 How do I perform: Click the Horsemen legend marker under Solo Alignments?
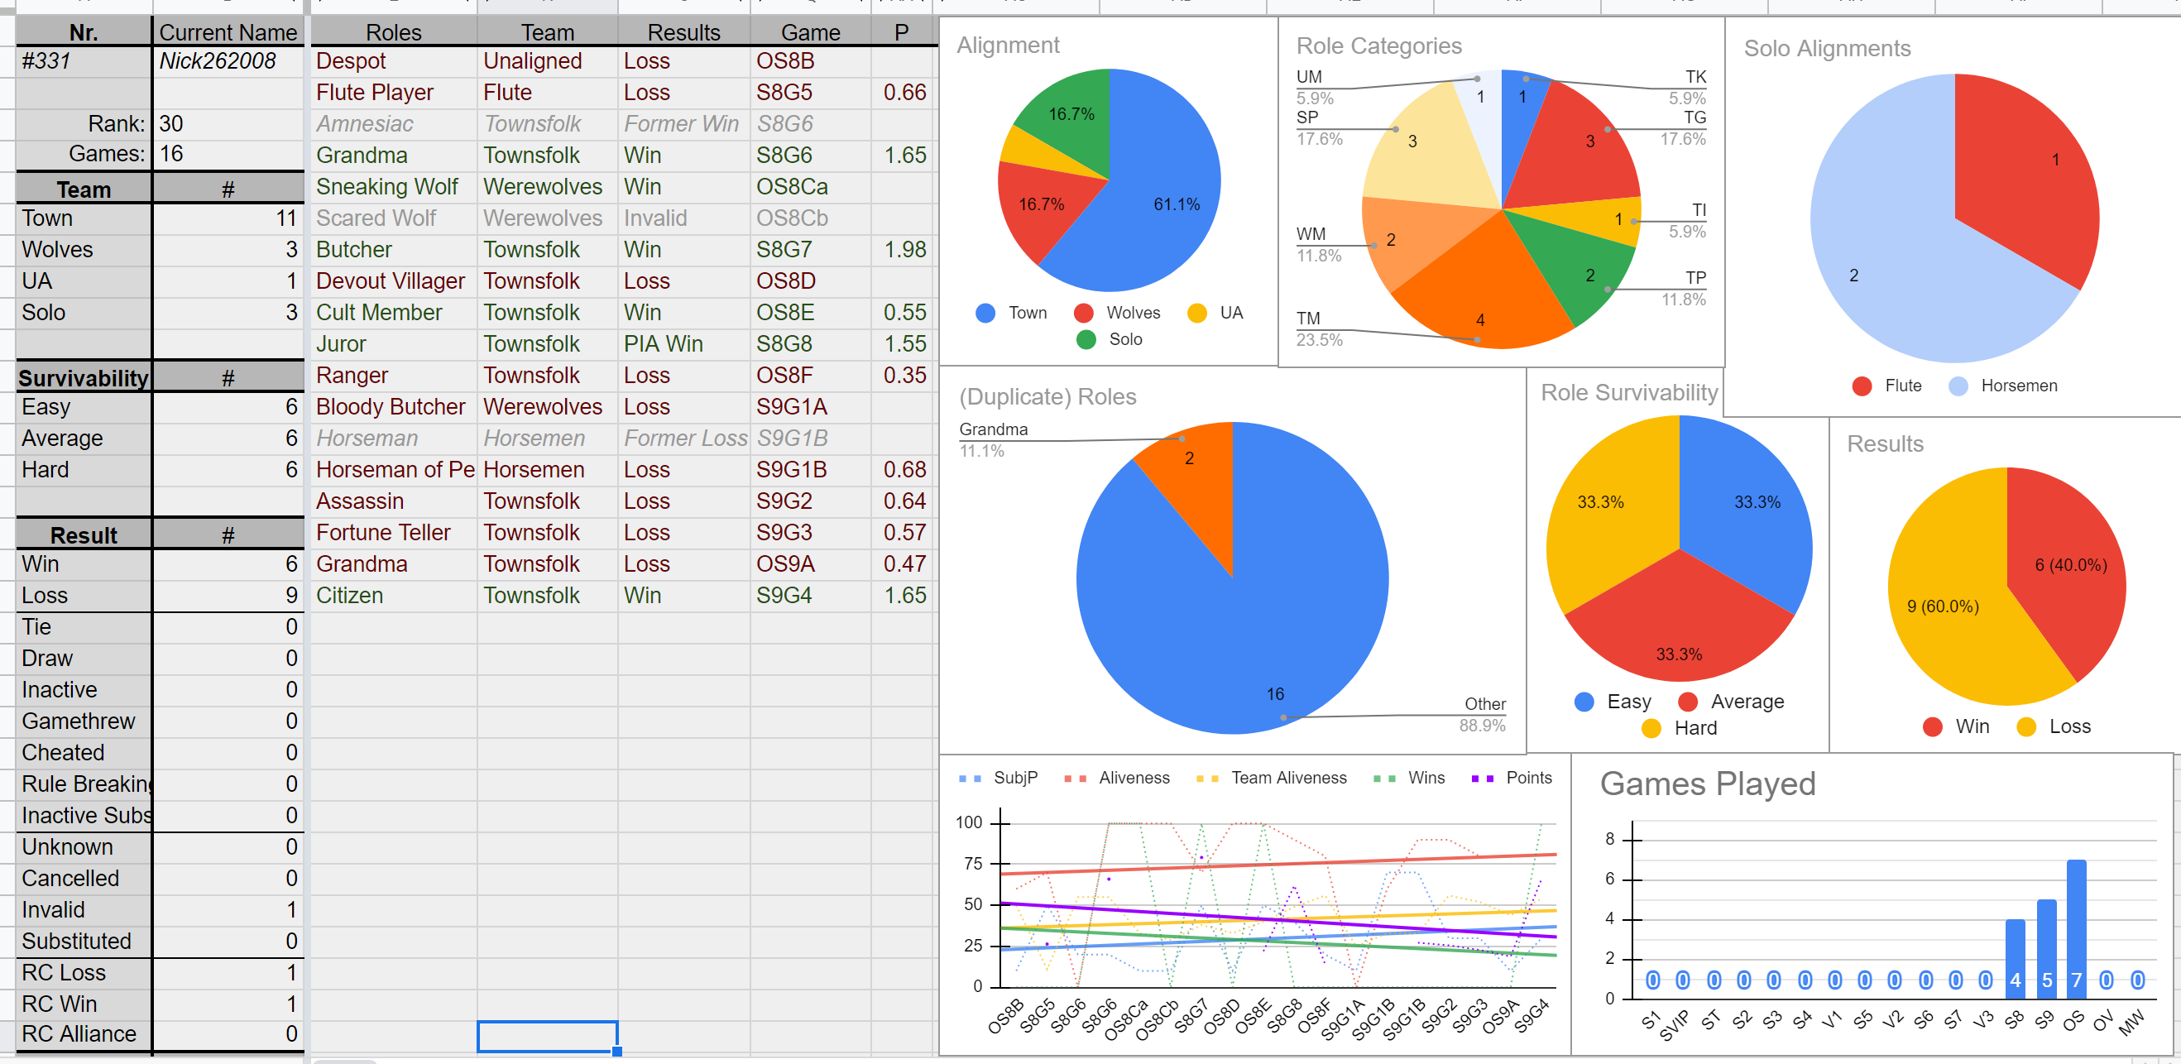point(1958,386)
